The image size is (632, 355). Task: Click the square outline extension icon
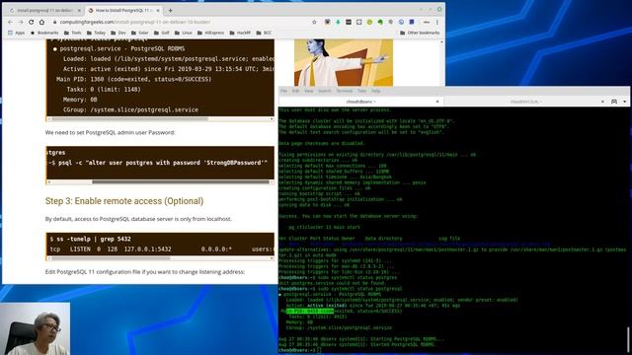point(359,22)
